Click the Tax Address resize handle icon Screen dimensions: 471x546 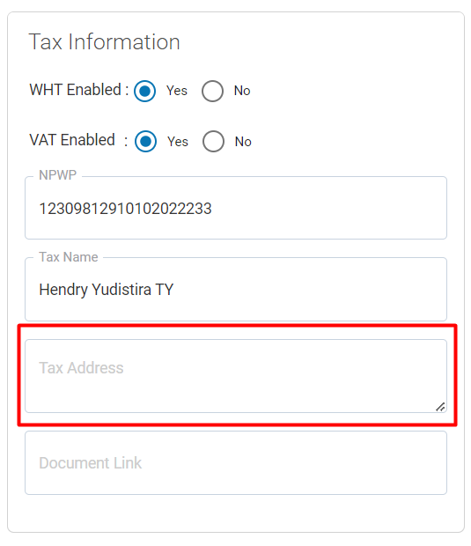click(x=440, y=407)
